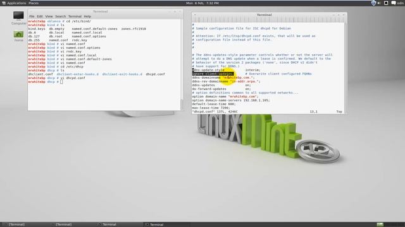
Task: Open the Places menu
Action: tap(34, 3)
